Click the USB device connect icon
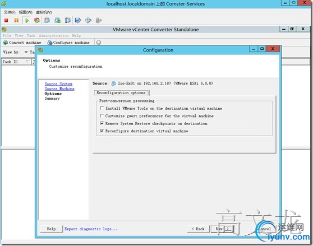 tap(99, 20)
